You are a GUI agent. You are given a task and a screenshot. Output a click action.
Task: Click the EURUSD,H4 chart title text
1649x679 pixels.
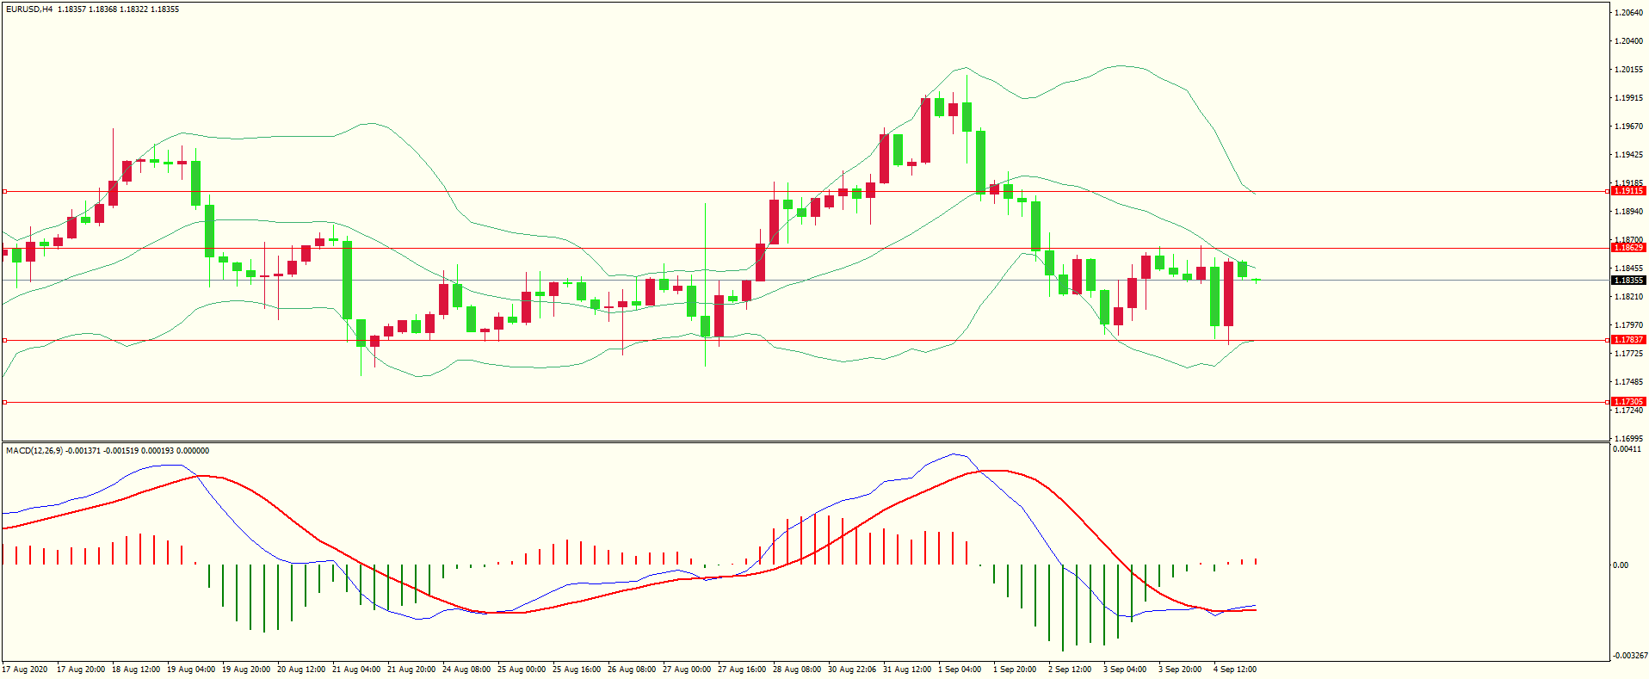[28, 9]
